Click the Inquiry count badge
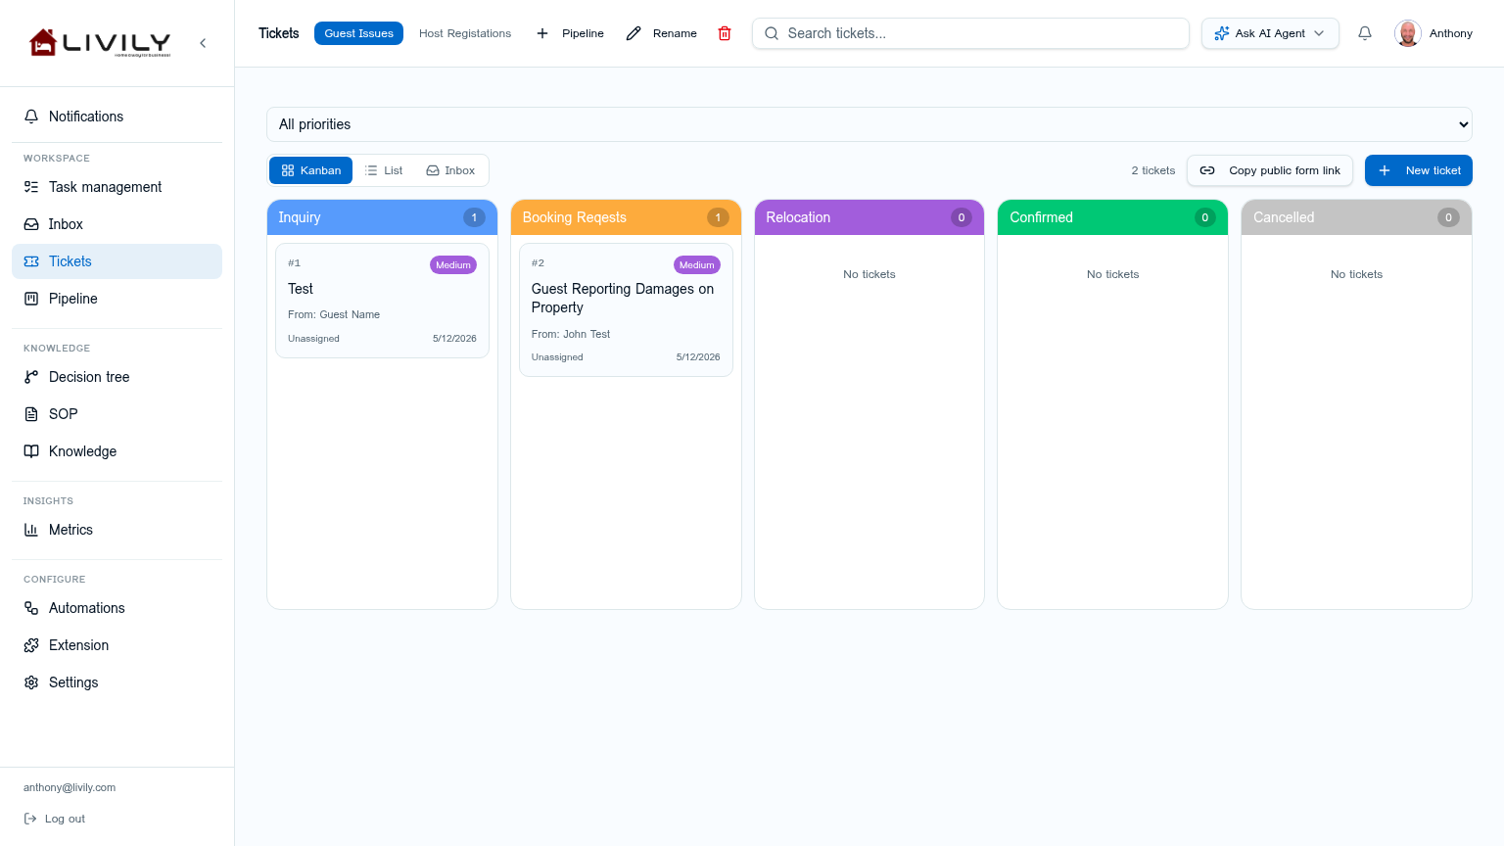Image resolution: width=1504 pixels, height=846 pixels. point(474,217)
